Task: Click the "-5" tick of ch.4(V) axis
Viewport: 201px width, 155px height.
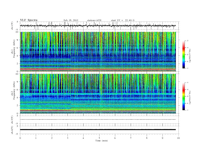Action: pos(17,134)
